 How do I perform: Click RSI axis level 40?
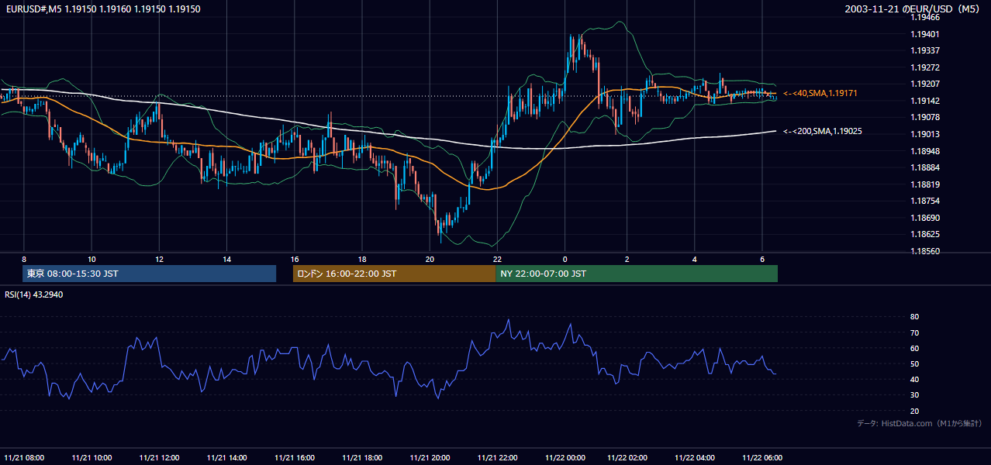pos(914,379)
